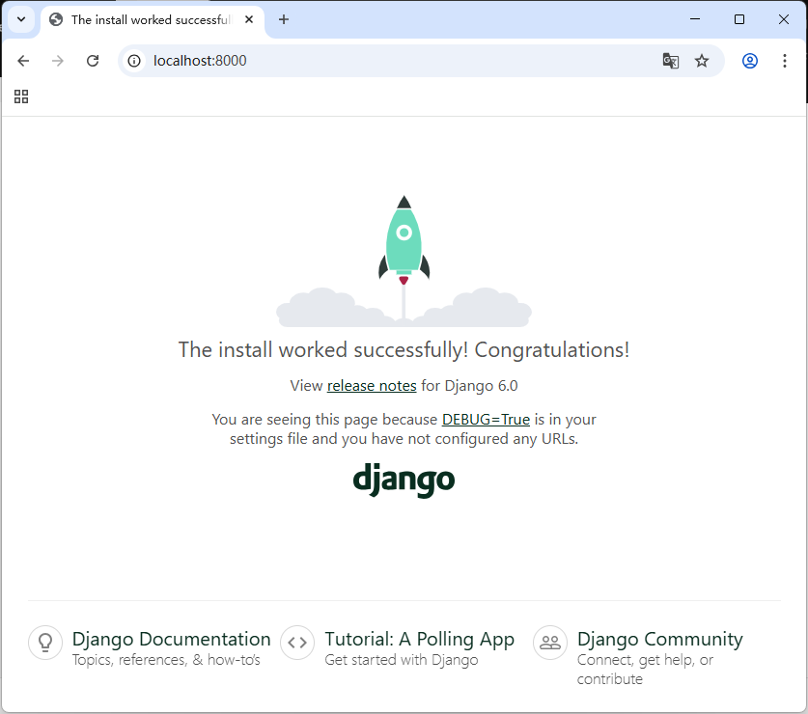The image size is (808, 714).
Task: Click the lightbulb documentation icon
Action: 45,643
